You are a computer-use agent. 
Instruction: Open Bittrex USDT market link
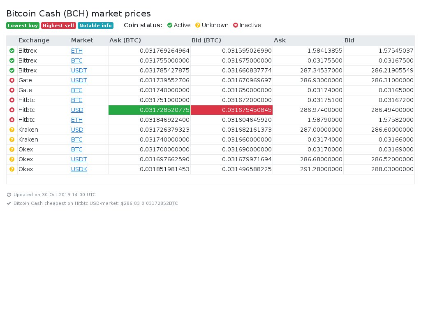pyautogui.click(x=79, y=70)
